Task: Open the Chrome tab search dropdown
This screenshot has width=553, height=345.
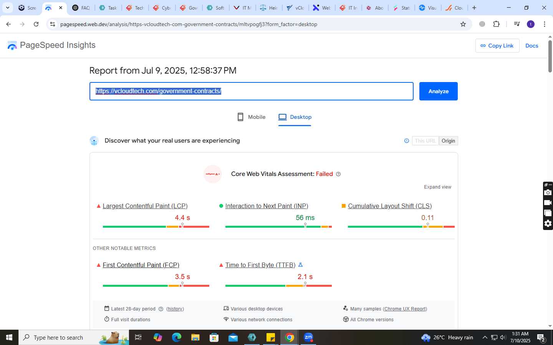Action: [x=7, y=8]
